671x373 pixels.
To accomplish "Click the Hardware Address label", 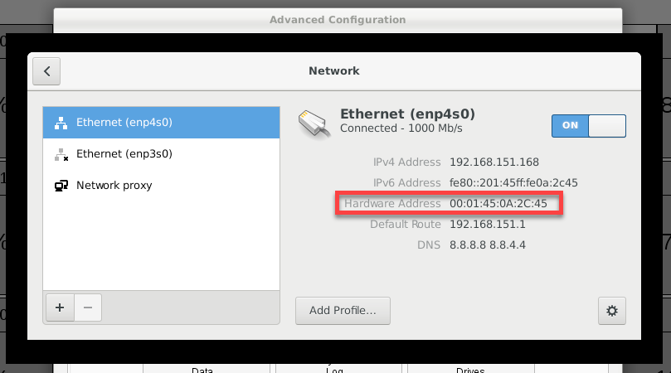I will 392,204.
